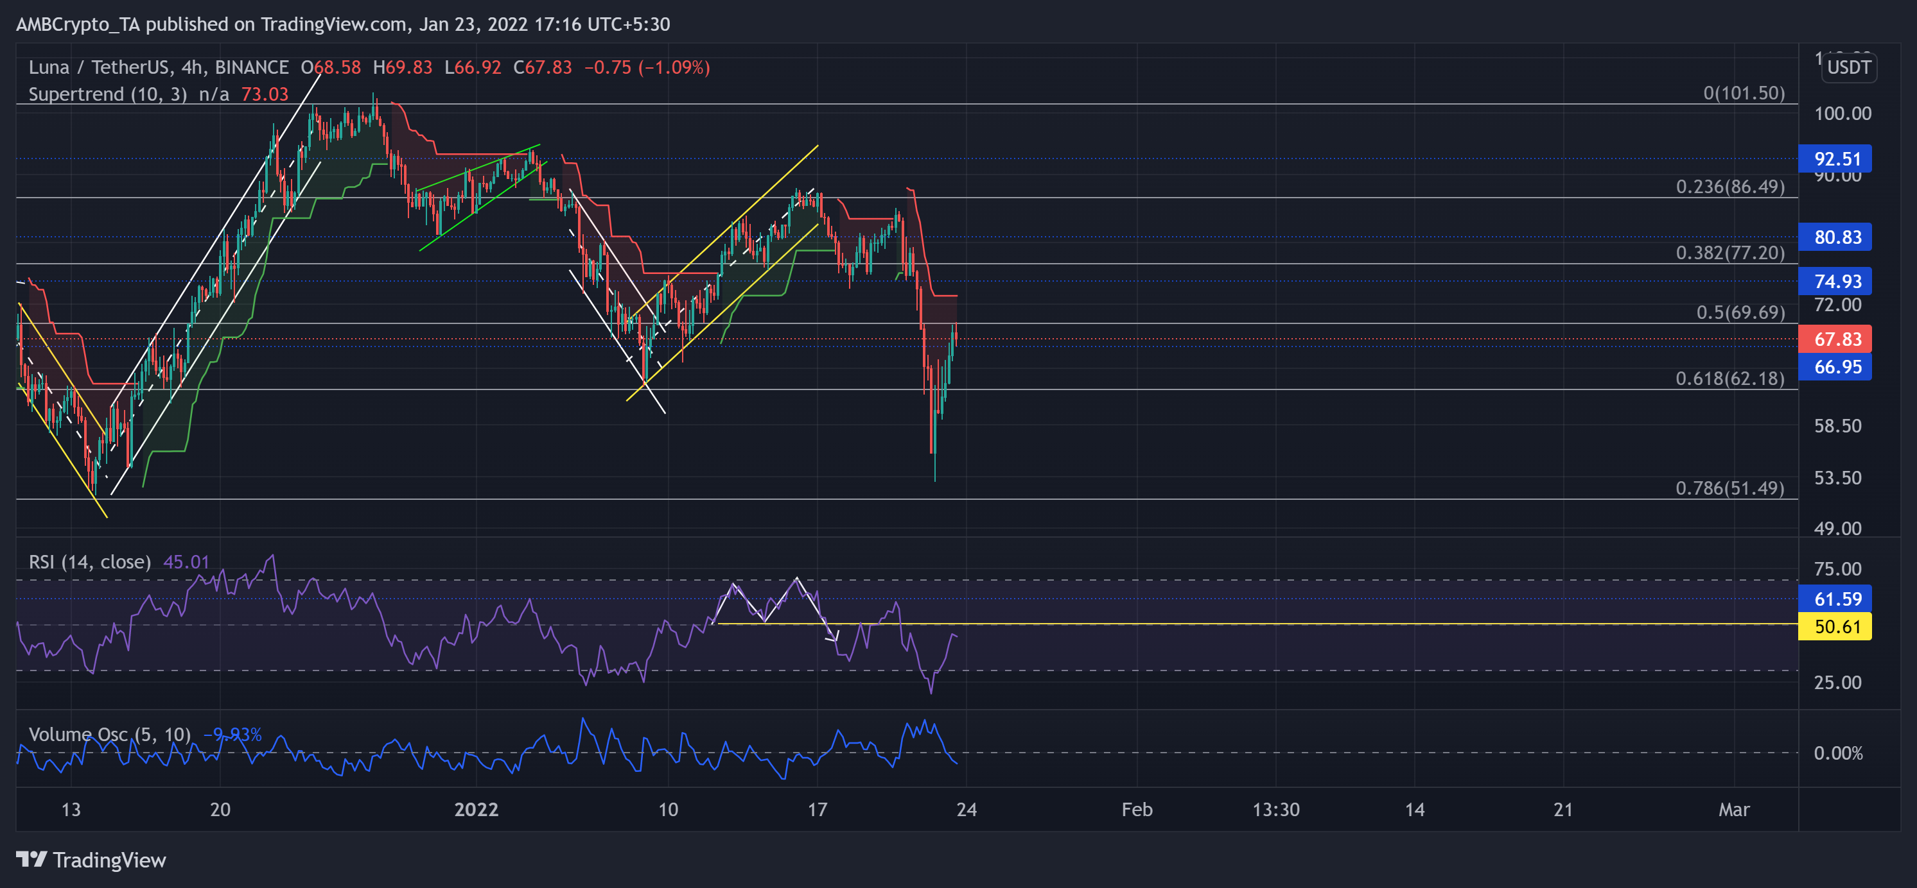Click the 2022 year marker on time axis
The width and height of the screenshot is (1917, 888).
(x=477, y=809)
